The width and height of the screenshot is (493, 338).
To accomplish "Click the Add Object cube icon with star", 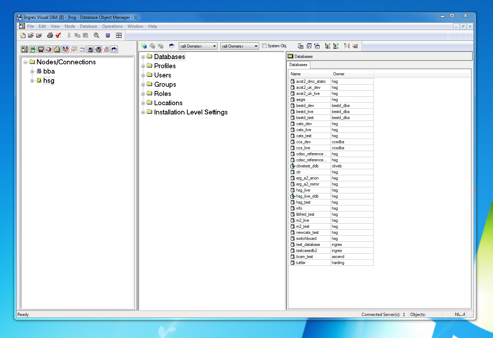I will 144,46.
